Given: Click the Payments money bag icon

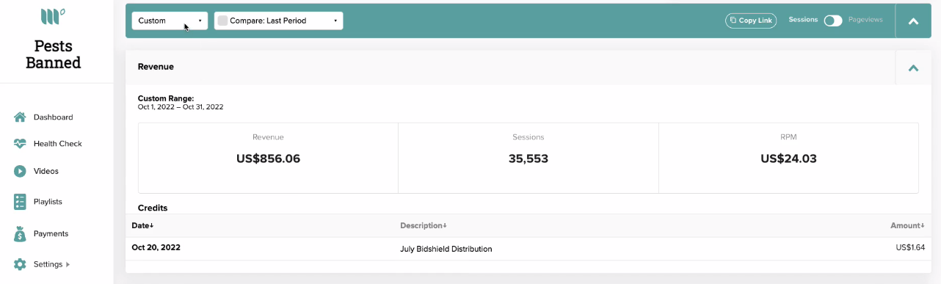Looking at the screenshot, I should (20, 233).
